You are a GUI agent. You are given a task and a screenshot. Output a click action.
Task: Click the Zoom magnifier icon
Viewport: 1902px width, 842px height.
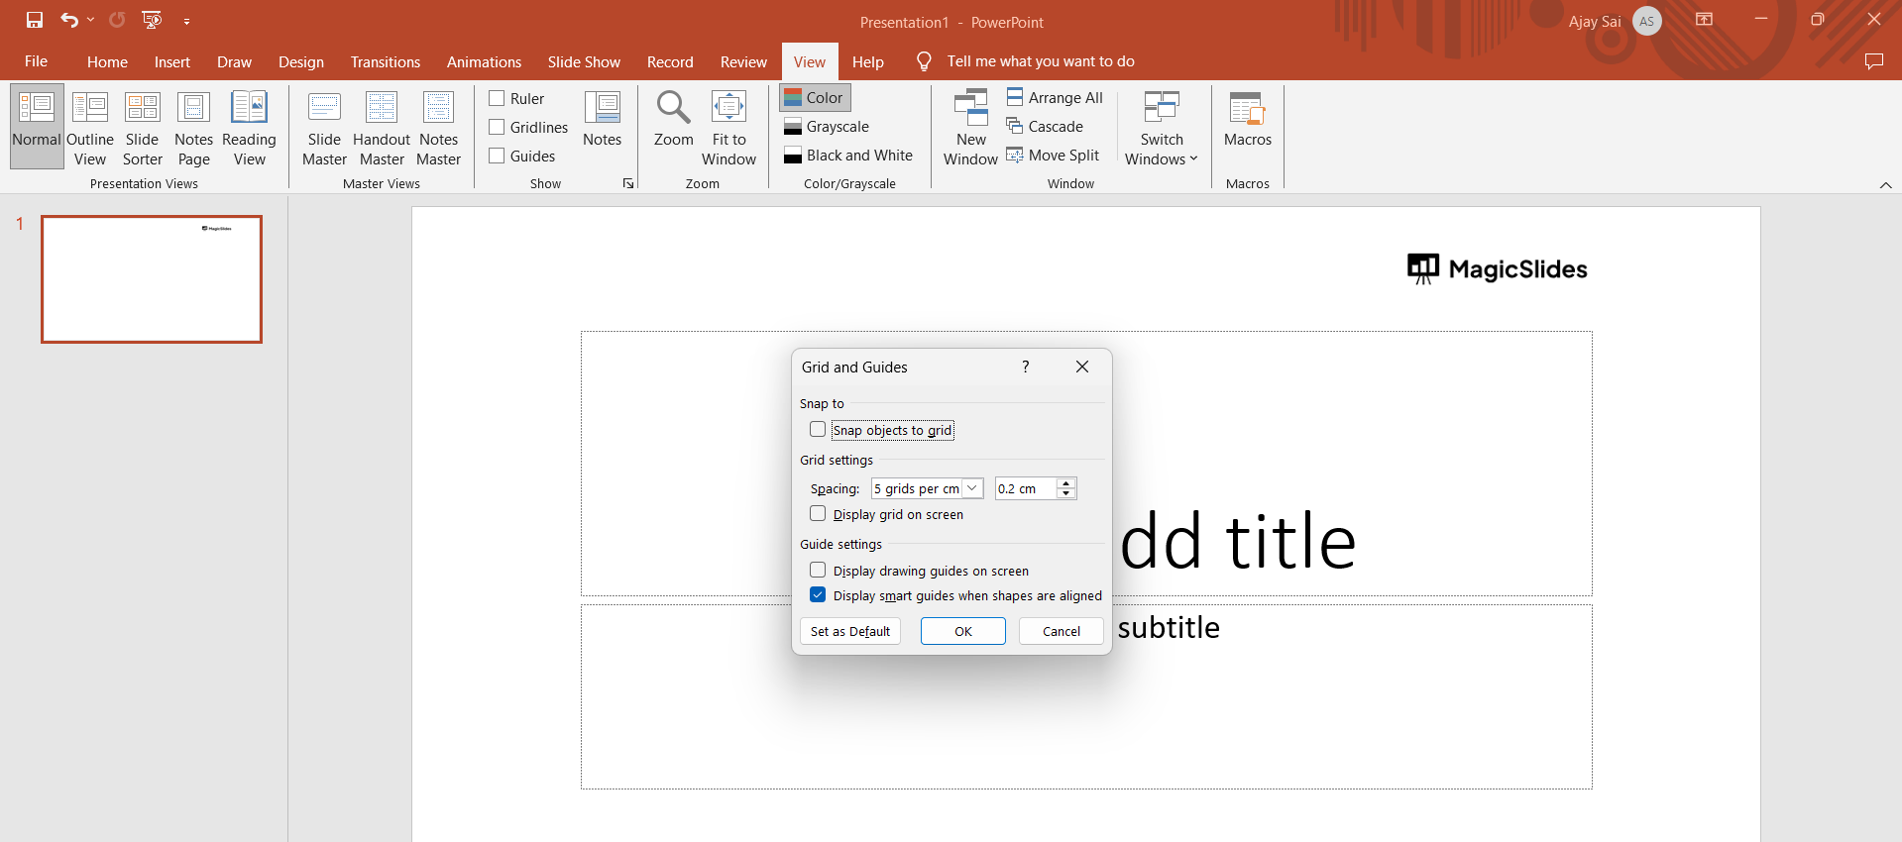[673, 108]
